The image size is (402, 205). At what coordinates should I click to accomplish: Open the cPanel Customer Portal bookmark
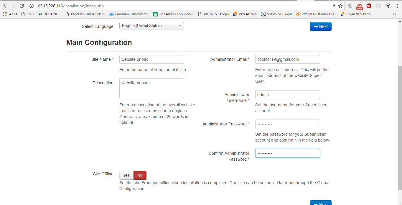pyautogui.click(x=316, y=14)
